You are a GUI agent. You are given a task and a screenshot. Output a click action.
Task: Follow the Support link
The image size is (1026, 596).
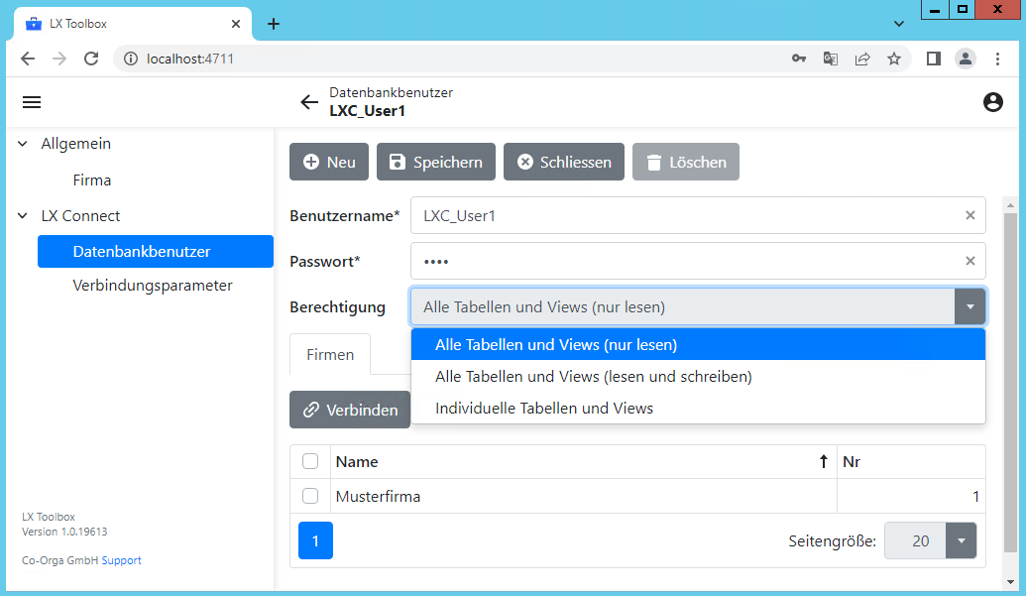click(x=121, y=560)
